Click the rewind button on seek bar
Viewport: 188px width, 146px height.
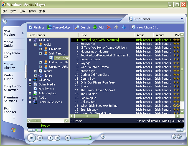pos(31,130)
